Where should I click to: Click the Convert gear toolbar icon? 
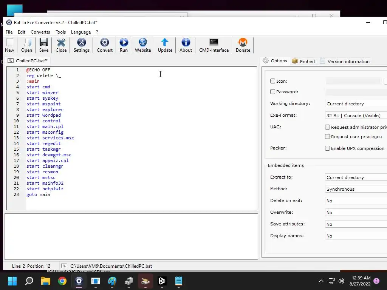coord(105,45)
